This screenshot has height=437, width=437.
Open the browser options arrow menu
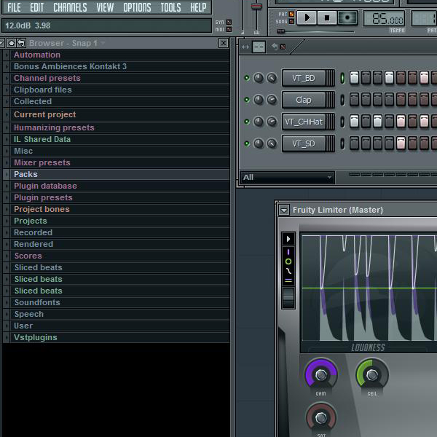click(x=2, y=43)
